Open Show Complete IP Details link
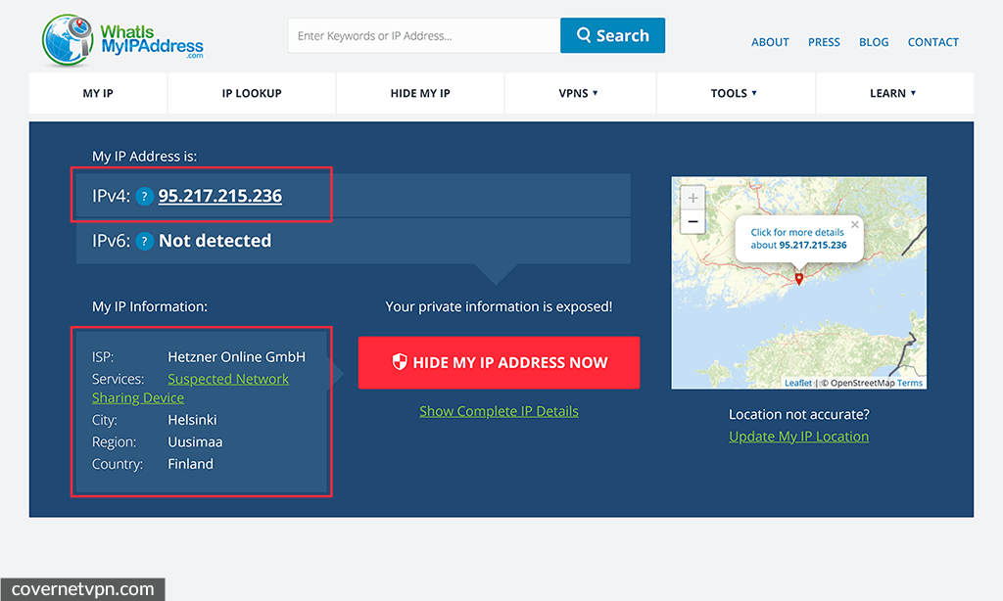1003x601 pixels. tap(499, 411)
